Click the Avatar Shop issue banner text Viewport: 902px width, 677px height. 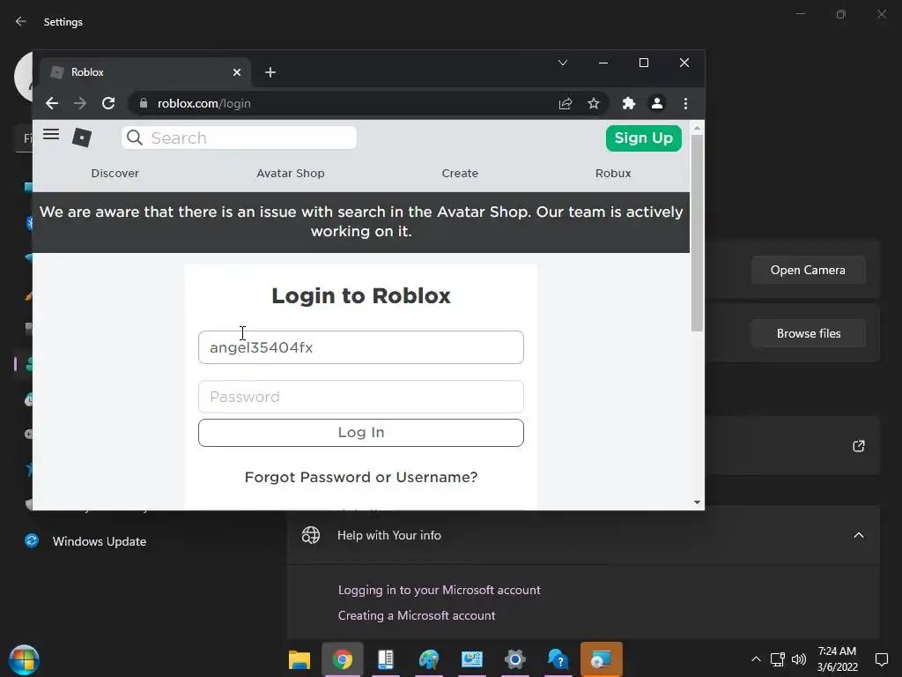360,221
